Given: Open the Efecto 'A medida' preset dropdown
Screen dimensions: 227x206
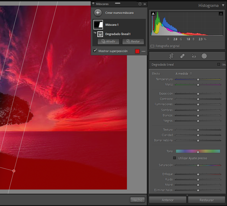Looking at the screenshot, I should pos(184,74).
